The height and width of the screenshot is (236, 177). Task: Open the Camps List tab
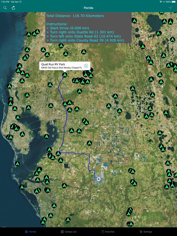(69, 232)
